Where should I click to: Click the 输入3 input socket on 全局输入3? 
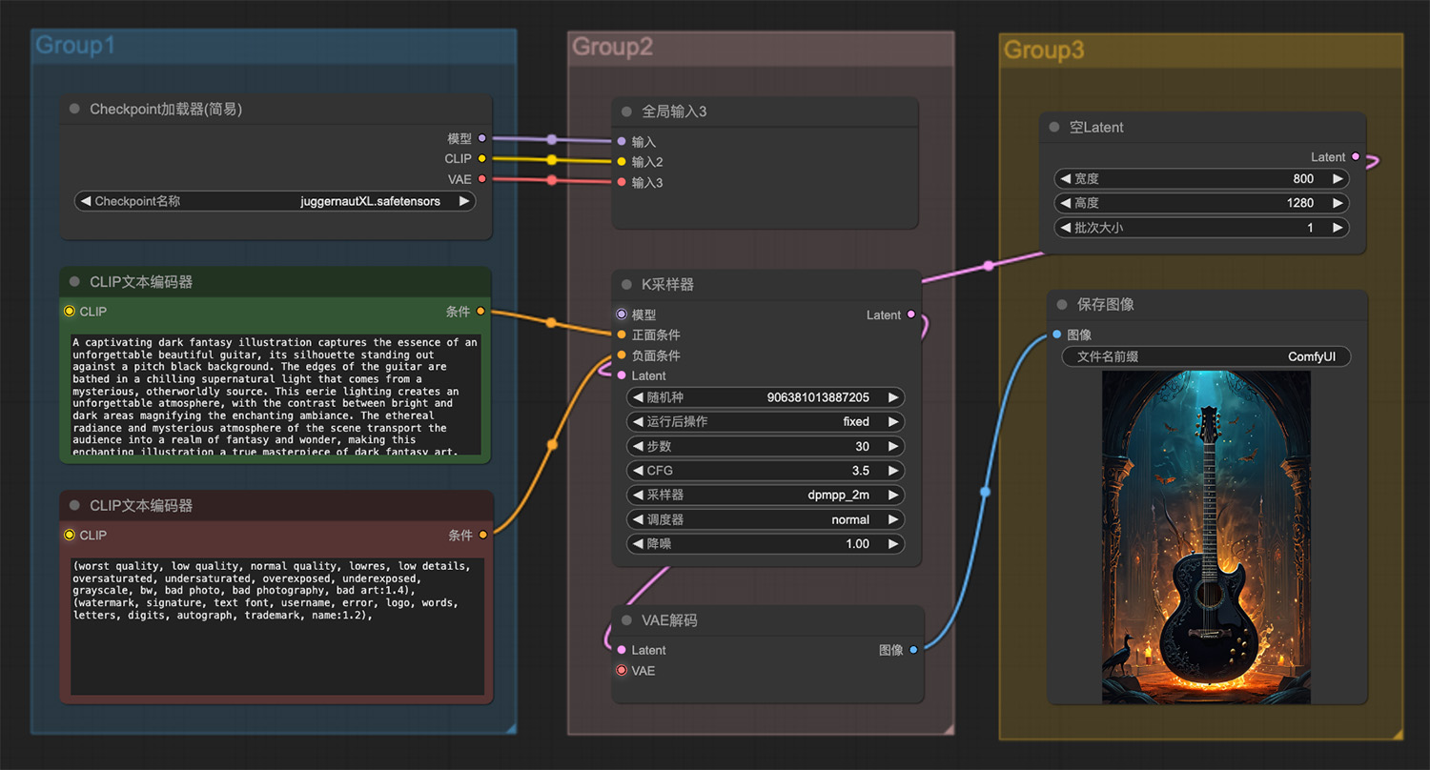click(622, 182)
